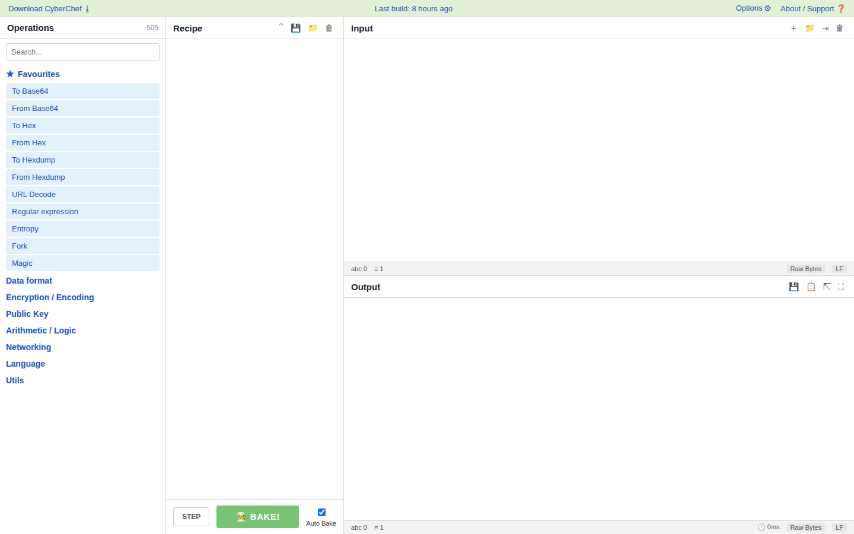This screenshot has height=534, width=854.
Task: Open a folder as input
Action: coord(810,28)
